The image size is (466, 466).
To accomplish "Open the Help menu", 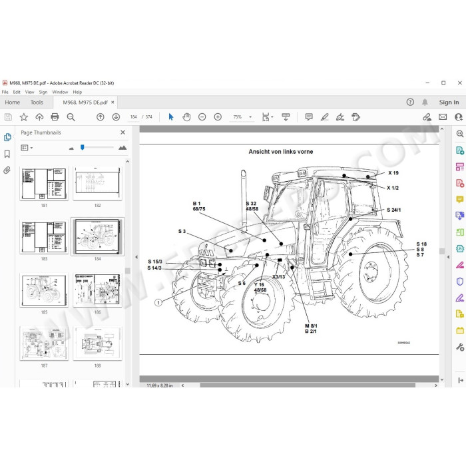I will click(x=77, y=92).
